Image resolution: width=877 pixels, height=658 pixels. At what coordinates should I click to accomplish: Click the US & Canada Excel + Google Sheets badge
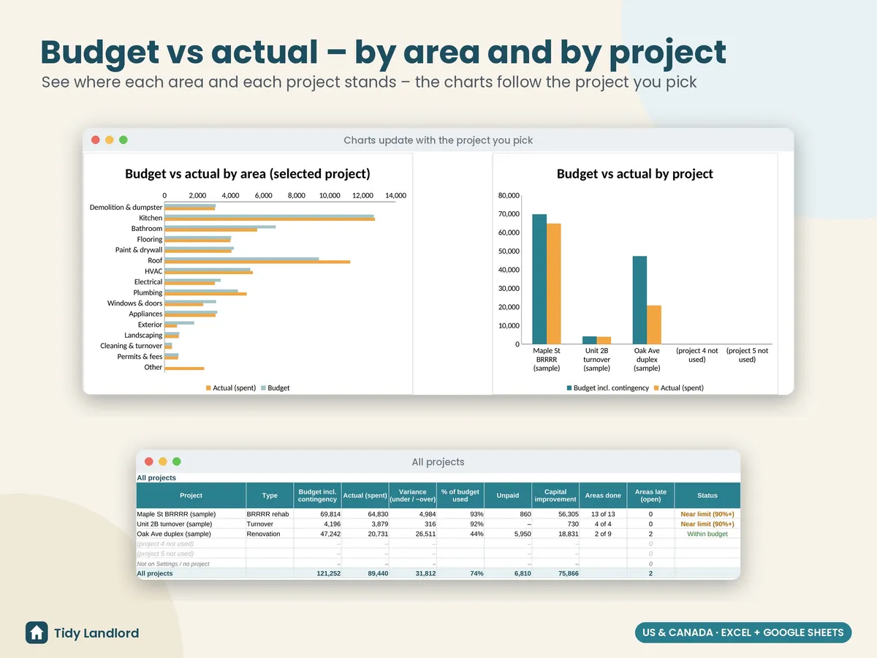(x=743, y=632)
